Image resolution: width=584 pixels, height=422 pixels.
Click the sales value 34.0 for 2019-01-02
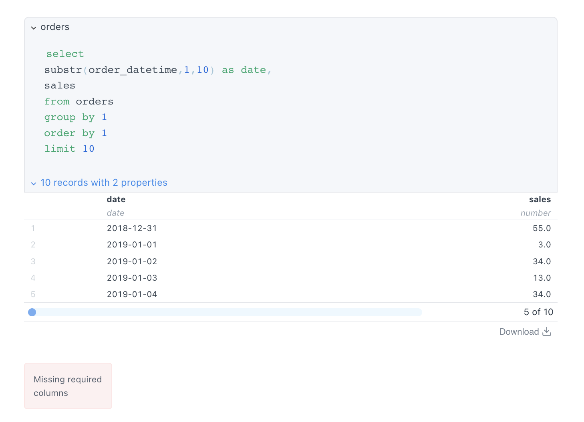pos(542,261)
